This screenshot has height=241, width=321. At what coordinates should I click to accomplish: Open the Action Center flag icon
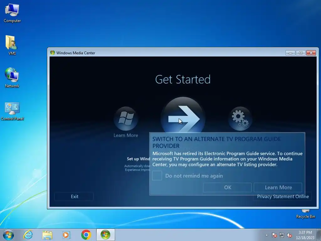tap(274, 235)
